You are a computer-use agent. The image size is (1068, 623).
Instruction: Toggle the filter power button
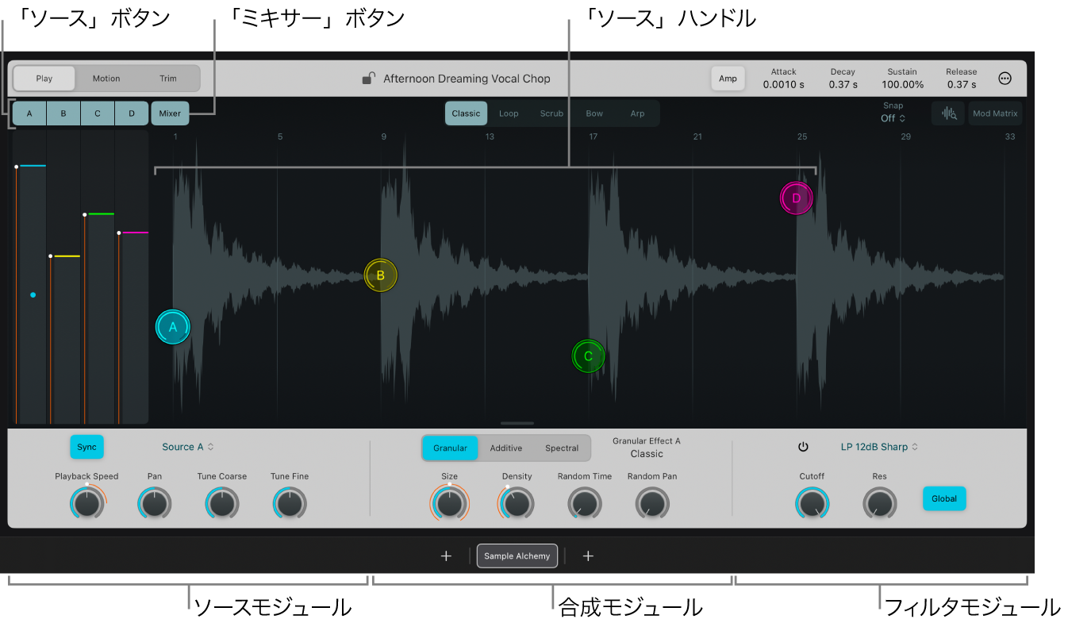803,447
